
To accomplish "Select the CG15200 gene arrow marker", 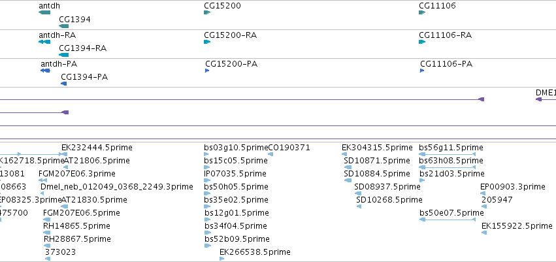I will click(x=207, y=12).
